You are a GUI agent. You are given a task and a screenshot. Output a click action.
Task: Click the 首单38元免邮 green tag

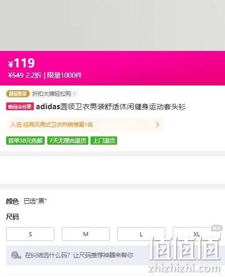25,141
